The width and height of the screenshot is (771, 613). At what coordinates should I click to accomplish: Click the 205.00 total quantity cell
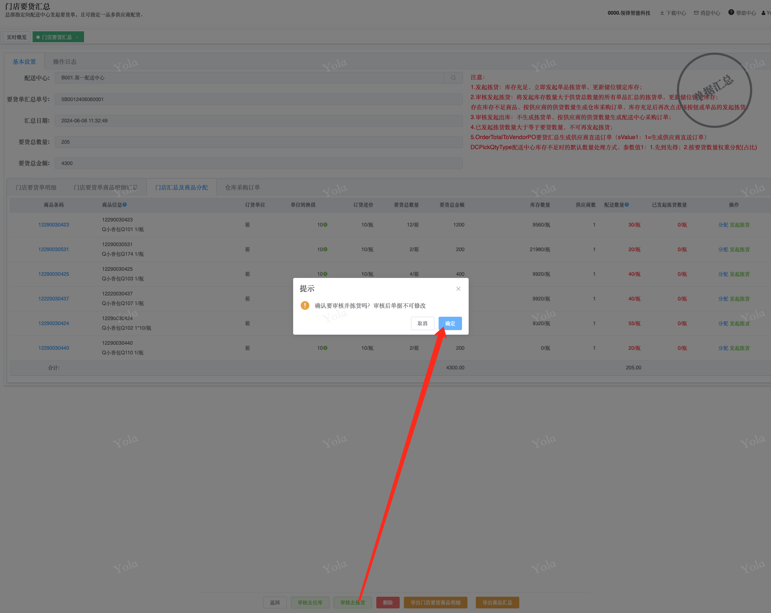click(633, 368)
